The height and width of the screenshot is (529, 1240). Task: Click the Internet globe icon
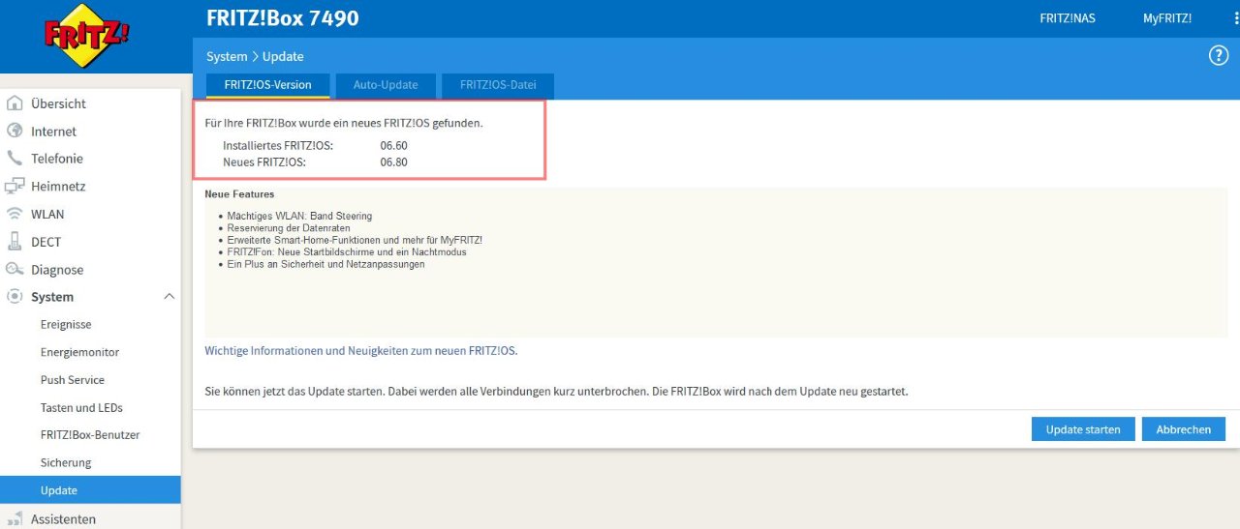click(15, 131)
